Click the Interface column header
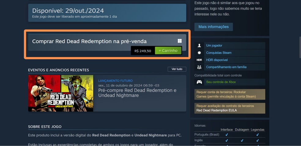Screen dimensions: 301x146 click(x=227, y=130)
